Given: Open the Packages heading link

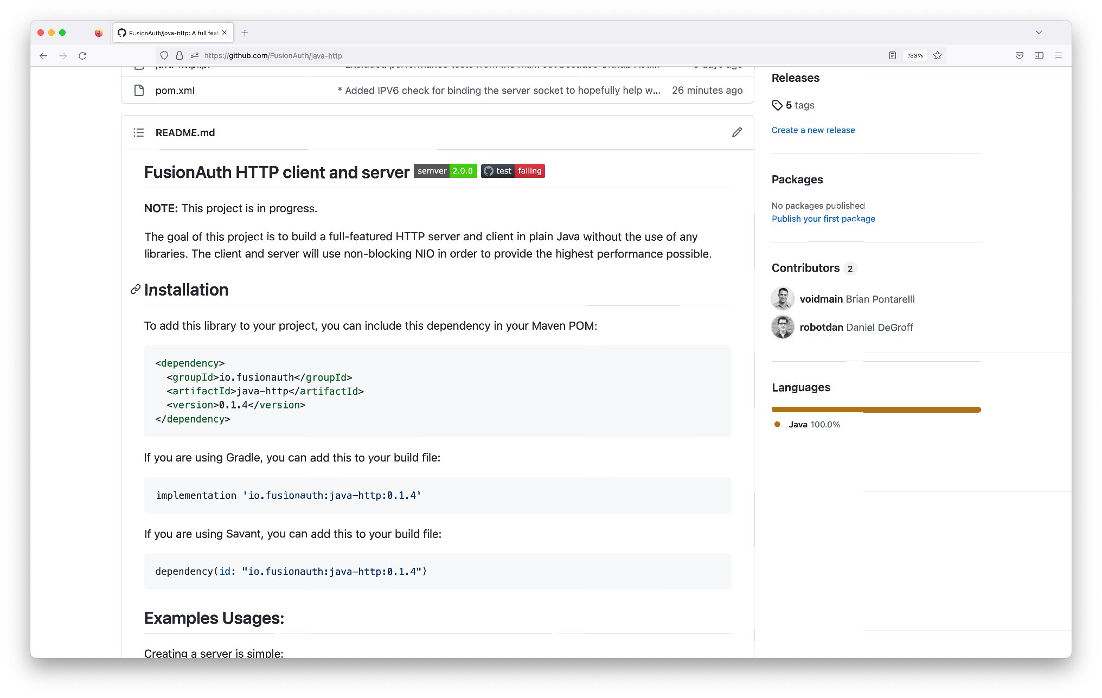Looking at the screenshot, I should (x=797, y=180).
